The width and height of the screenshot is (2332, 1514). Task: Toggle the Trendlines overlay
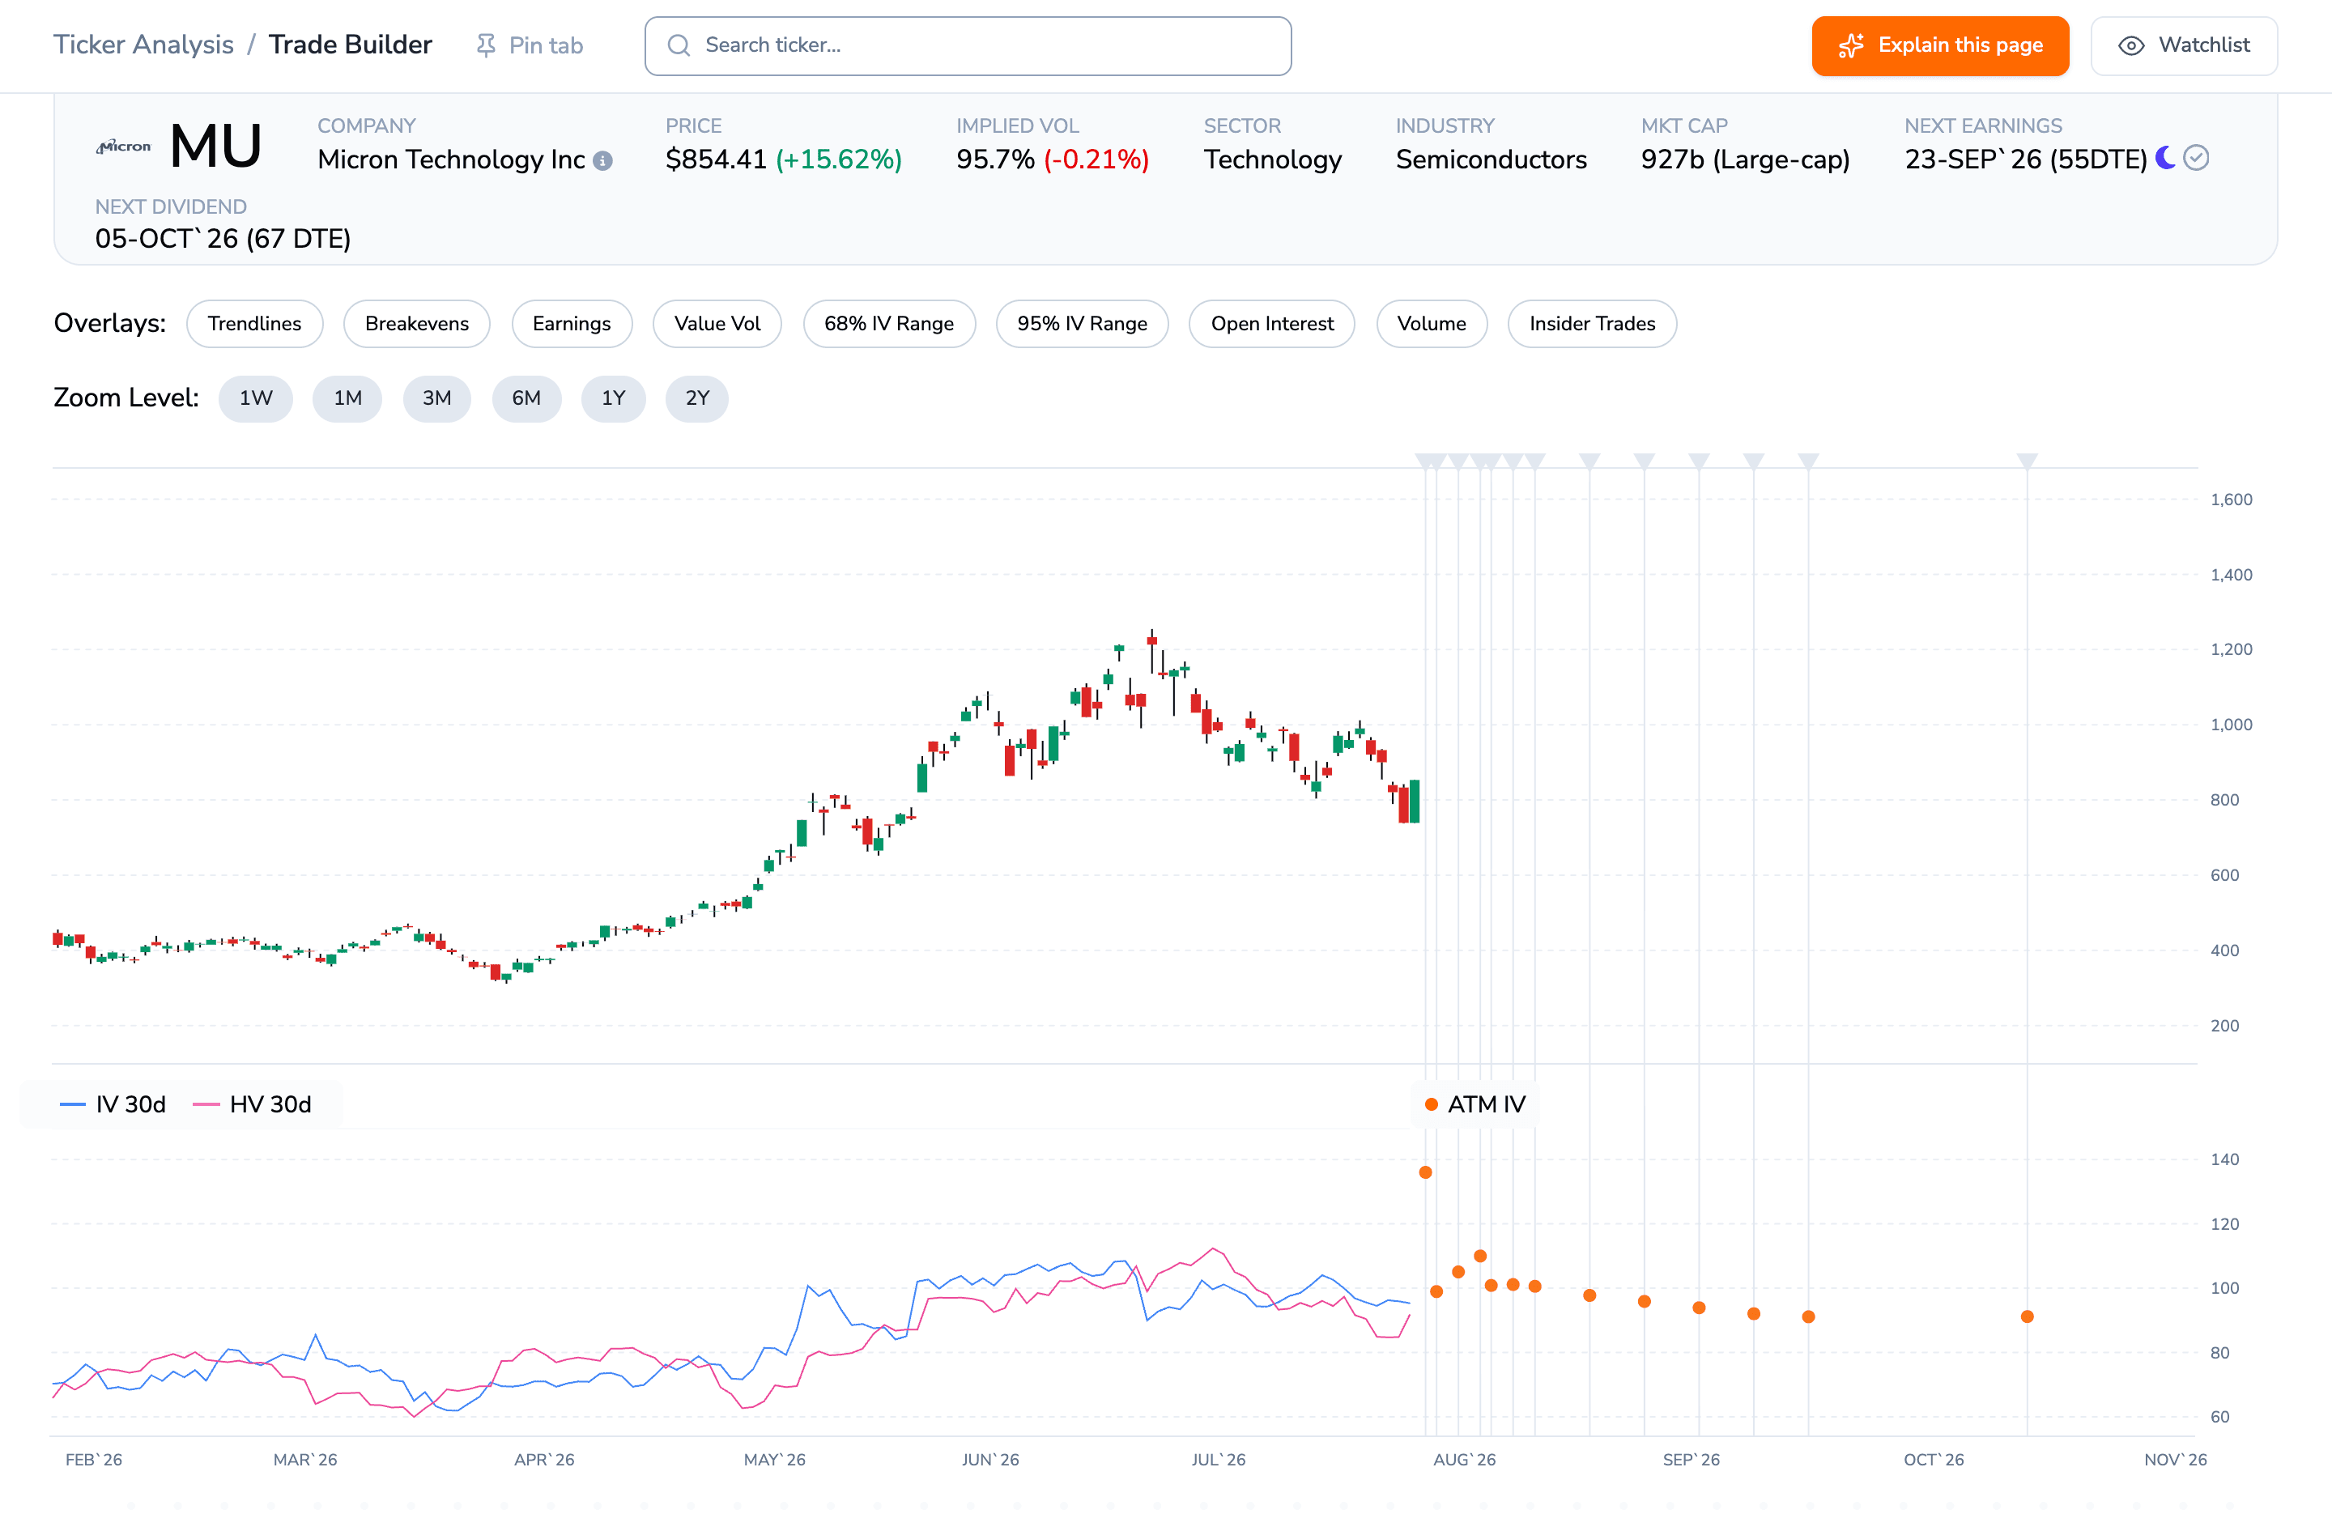253,323
